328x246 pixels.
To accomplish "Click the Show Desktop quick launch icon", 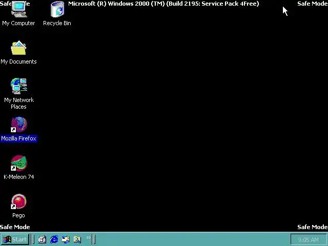I will pyautogui.click(x=42, y=239).
